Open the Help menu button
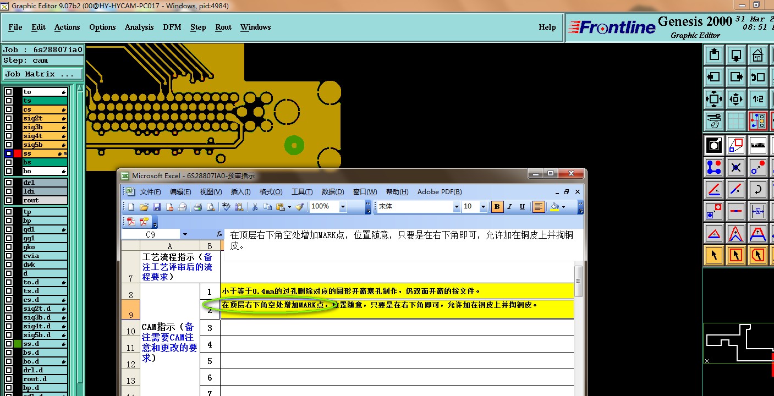 pyautogui.click(x=547, y=27)
